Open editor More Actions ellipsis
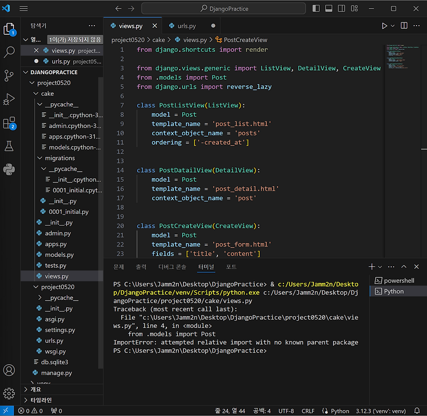 coord(417,26)
